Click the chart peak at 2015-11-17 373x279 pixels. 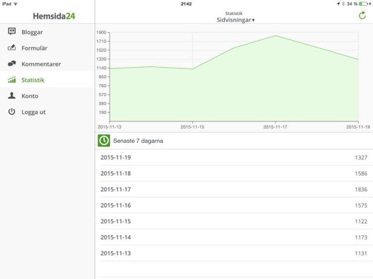click(x=275, y=36)
